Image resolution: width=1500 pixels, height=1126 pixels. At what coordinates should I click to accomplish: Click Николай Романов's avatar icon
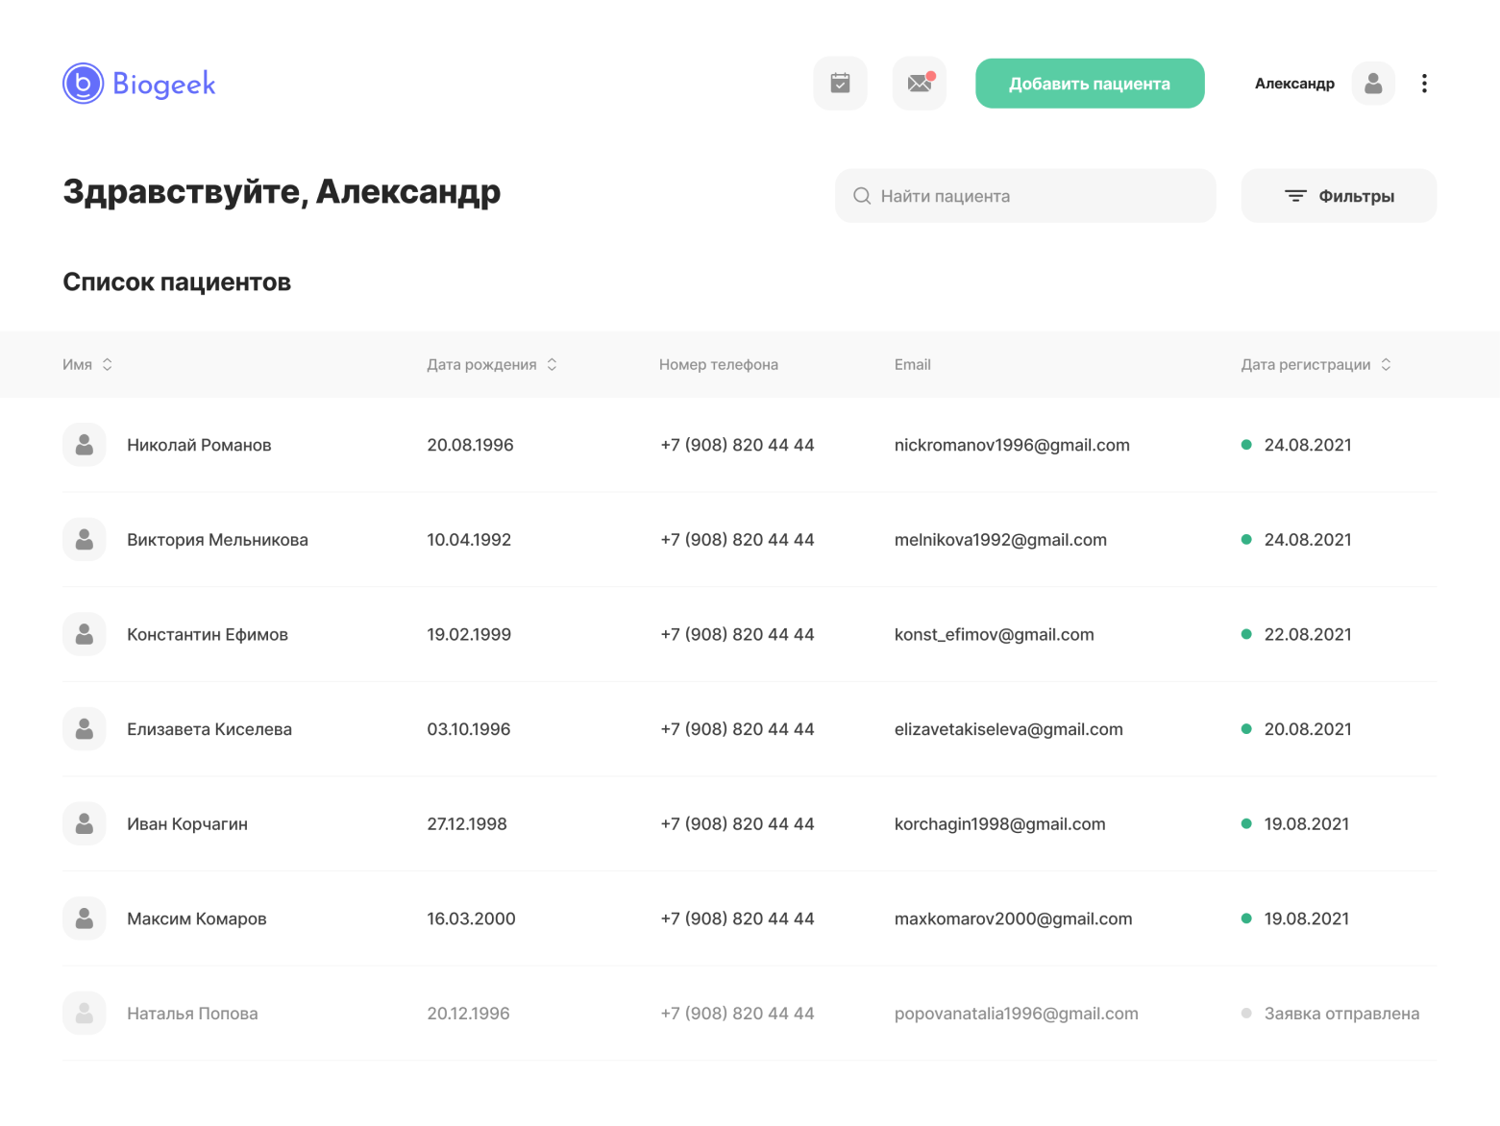(84, 444)
